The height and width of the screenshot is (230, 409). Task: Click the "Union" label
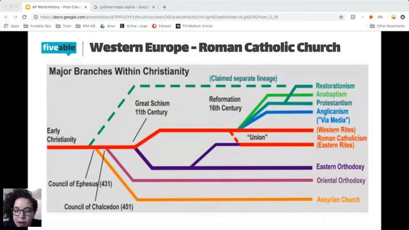coord(257,137)
